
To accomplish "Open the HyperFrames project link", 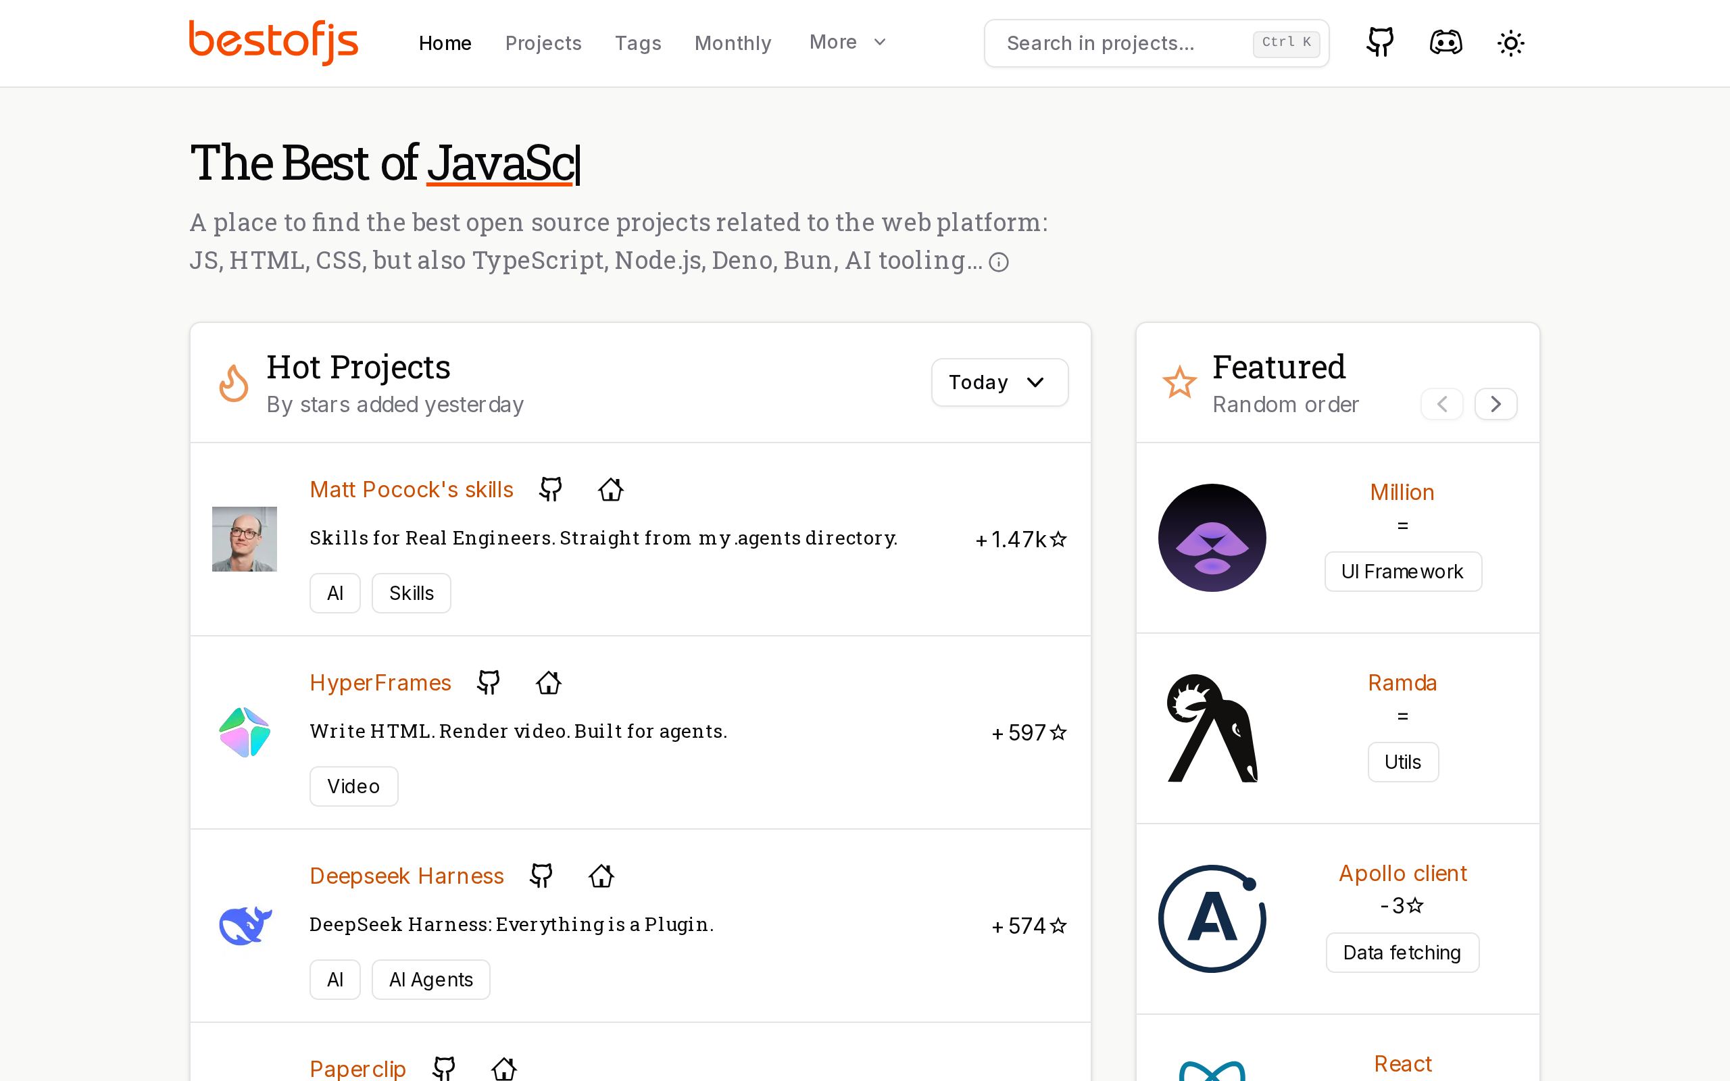I will (x=380, y=683).
